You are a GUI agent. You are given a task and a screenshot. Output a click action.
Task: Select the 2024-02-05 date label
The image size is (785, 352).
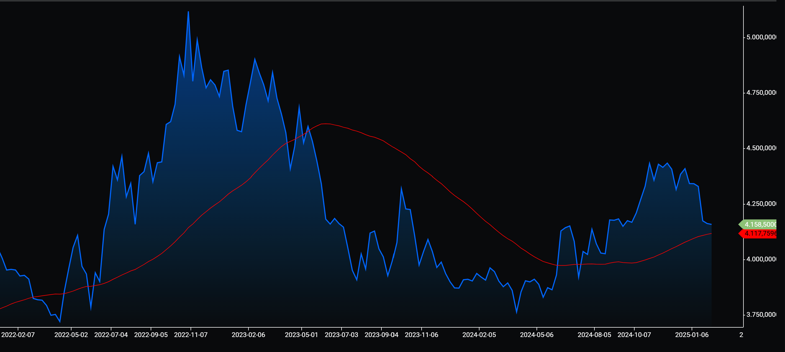pos(479,335)
